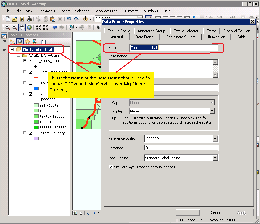Enable the UT_Lakes layer checkbox

click(x=31, y=83)
